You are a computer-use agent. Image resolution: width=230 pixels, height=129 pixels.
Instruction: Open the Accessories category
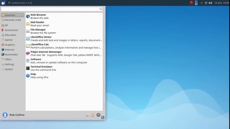13,30
